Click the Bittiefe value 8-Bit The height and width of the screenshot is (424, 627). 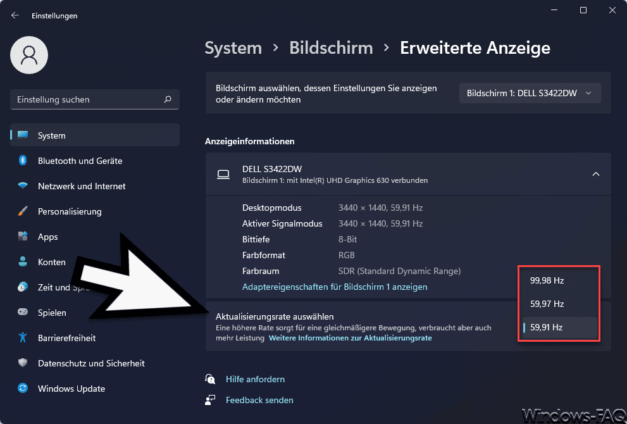coord(347,239)
